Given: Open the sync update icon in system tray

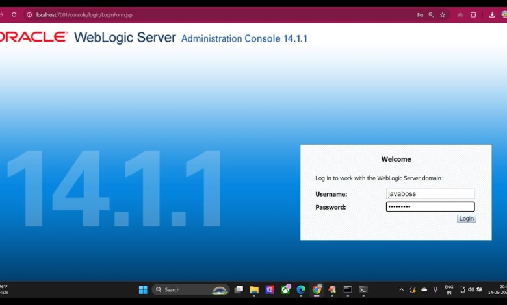Looking at the screenshot, I should 413,289.
